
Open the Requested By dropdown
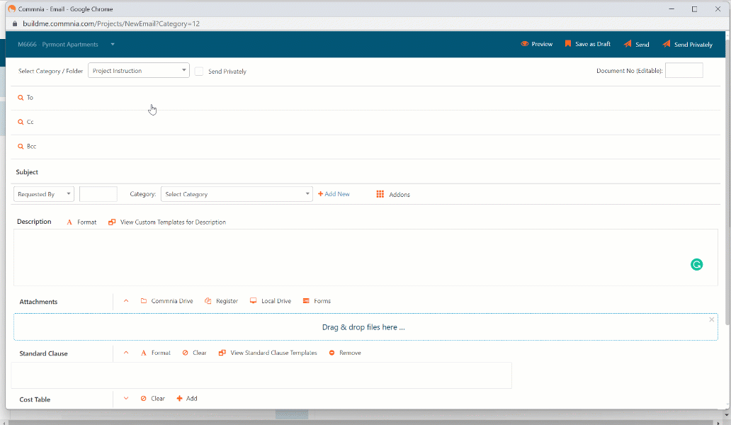(x=44, y=194)
